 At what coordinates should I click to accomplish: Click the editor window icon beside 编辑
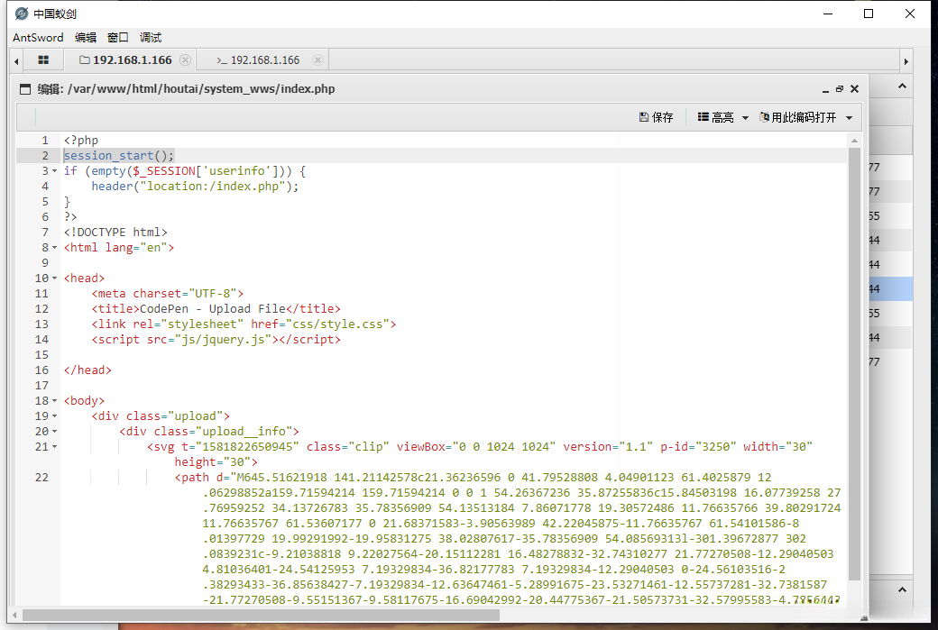click(x=25, y=89)
